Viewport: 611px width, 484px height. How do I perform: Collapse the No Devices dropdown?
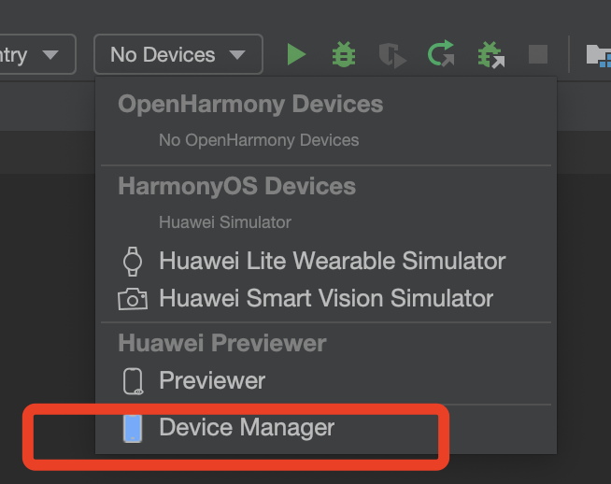pos(178,55)
